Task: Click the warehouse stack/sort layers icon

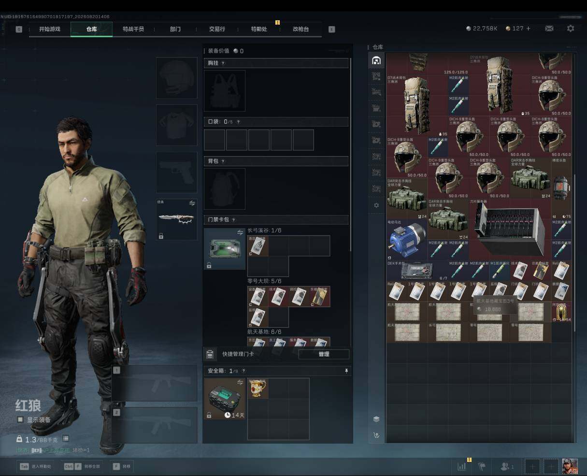Action: (376, 419)
